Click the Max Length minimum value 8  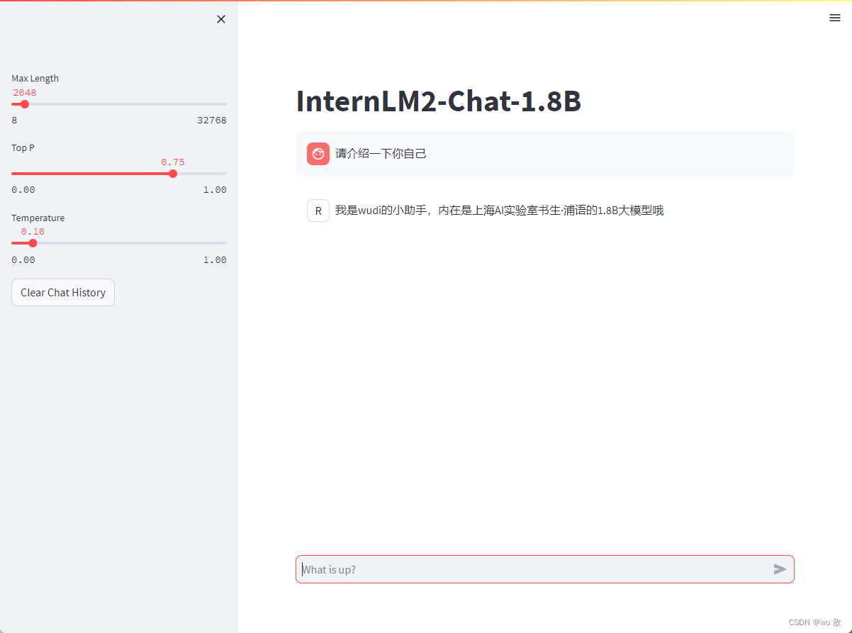point(14,121)
